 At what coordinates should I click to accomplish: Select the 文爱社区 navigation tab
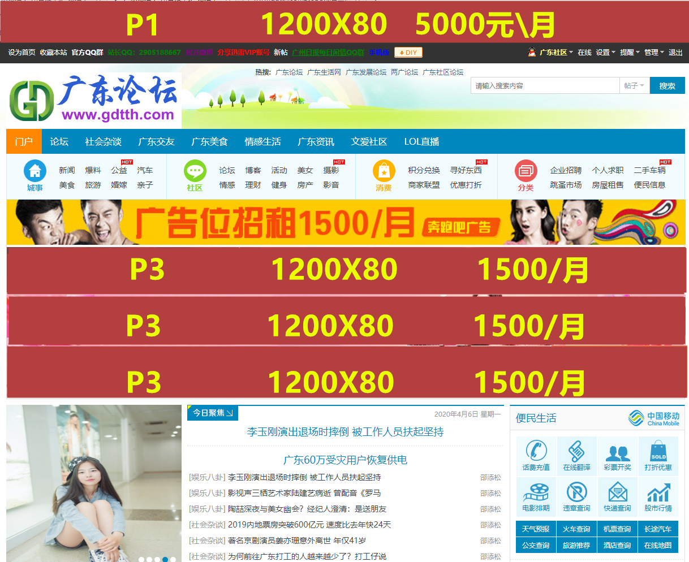369,141
